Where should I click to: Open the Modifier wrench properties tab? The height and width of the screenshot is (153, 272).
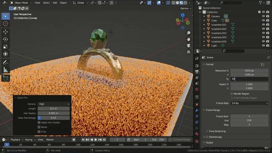pos(197,110)
